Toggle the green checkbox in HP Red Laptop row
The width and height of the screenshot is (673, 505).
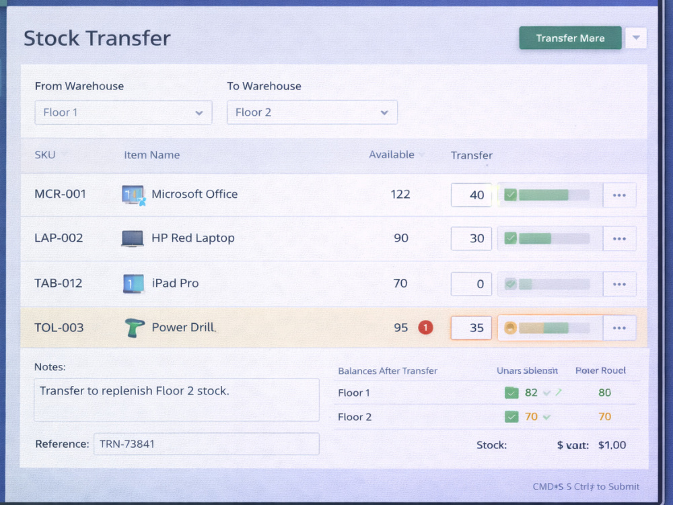click(510, 238)
